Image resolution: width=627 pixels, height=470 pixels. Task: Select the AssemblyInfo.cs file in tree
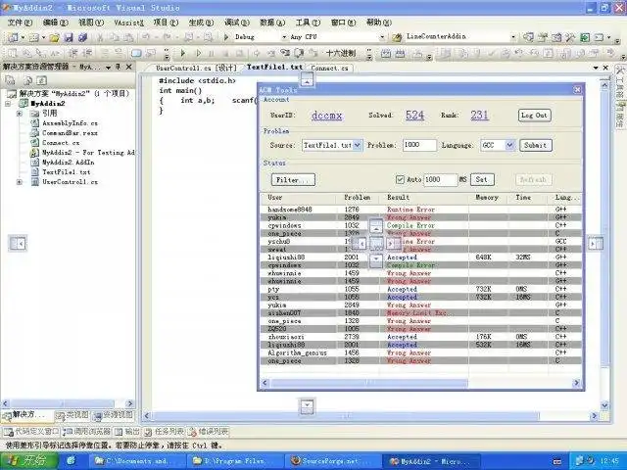point(70,123)
